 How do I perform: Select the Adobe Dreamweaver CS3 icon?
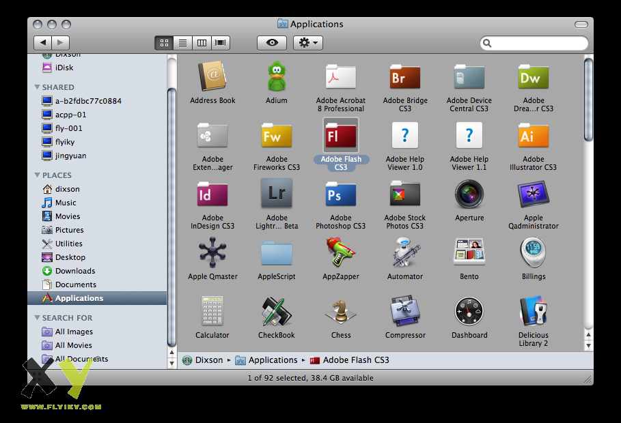534,76
